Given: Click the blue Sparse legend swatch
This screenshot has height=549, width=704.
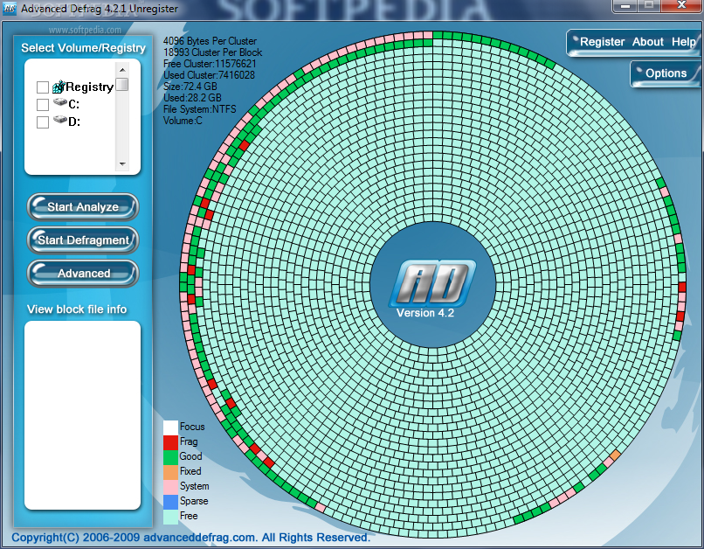Looking at the screenshot, I should pyautogui.click(x=170, y=502).
